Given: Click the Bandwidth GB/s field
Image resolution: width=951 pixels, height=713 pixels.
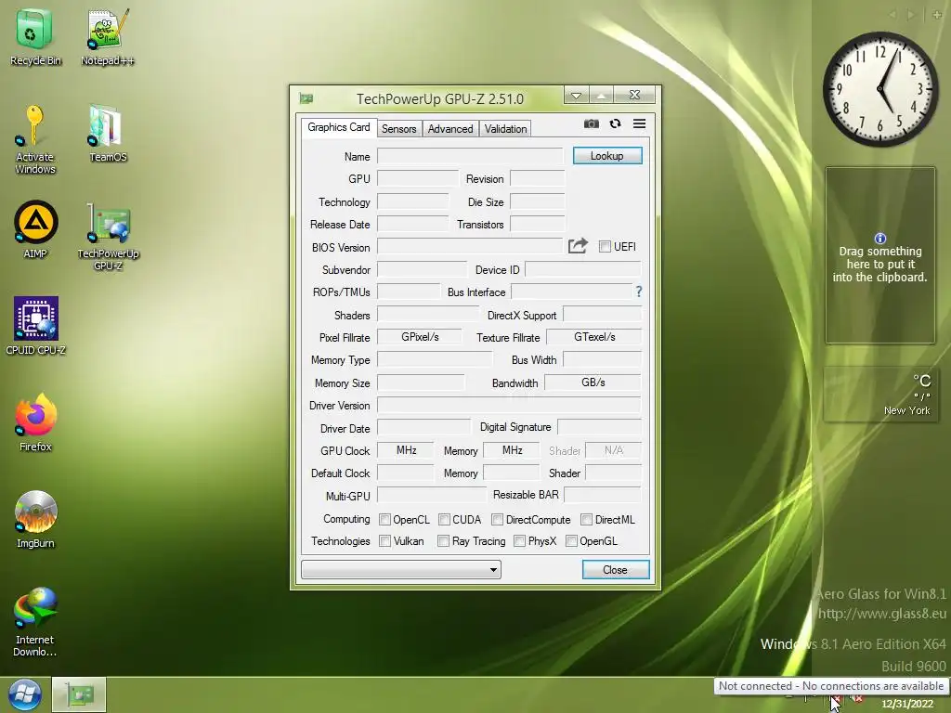Looking at the screenshot, I should tap(593, 382).
